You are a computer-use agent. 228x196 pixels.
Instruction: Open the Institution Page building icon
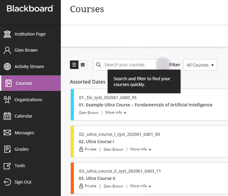(7, 34)
